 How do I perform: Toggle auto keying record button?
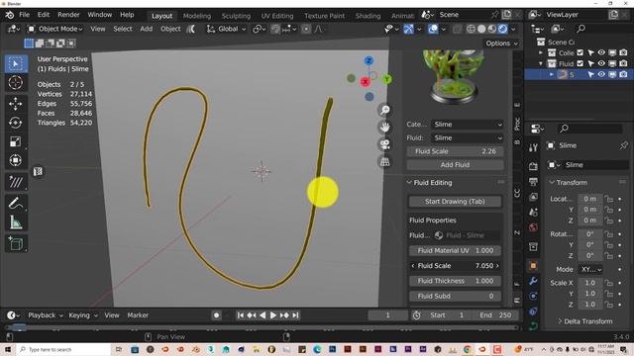[216, 315]
